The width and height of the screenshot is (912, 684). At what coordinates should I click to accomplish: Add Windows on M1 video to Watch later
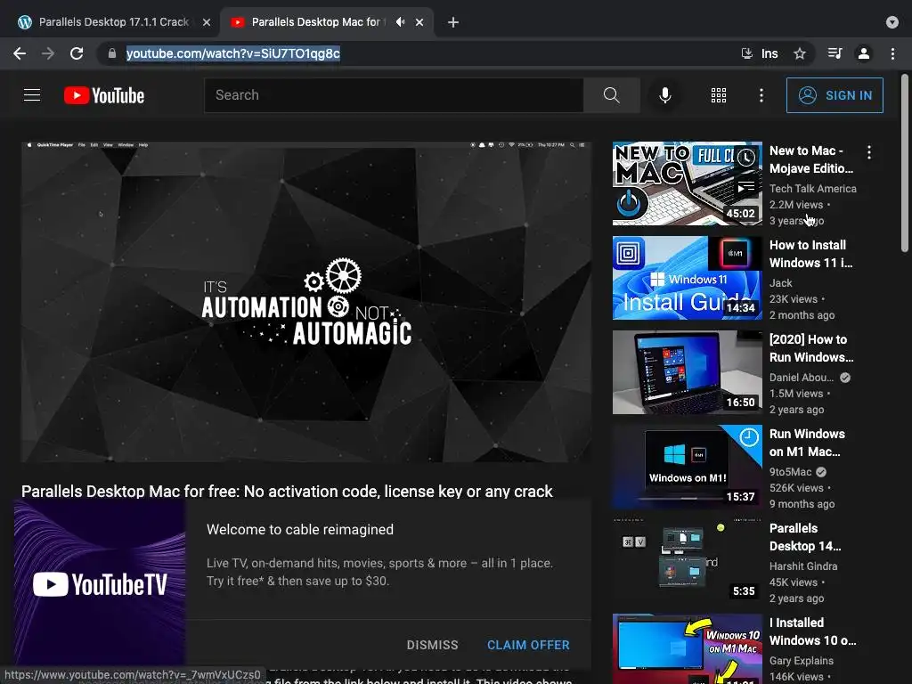[x=748, y=437]
